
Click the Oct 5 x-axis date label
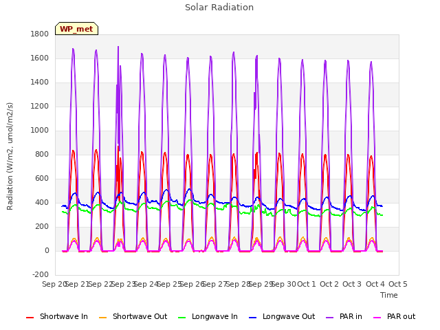tap(398, 284)
